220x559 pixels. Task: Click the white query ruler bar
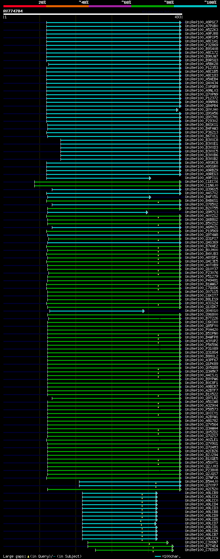point(92,14)
